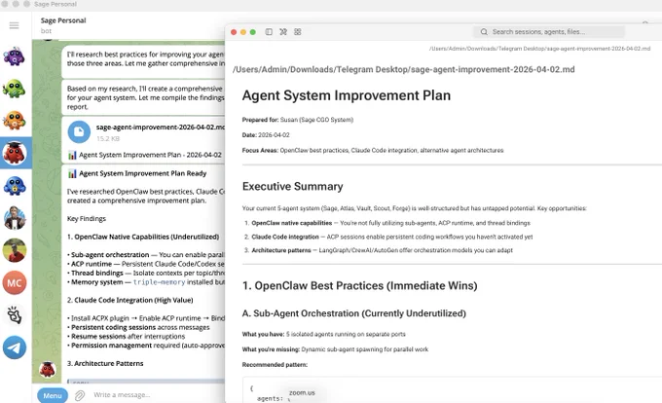
Task: Open the Telegram logo chat in sidebar
Action: 15,348
